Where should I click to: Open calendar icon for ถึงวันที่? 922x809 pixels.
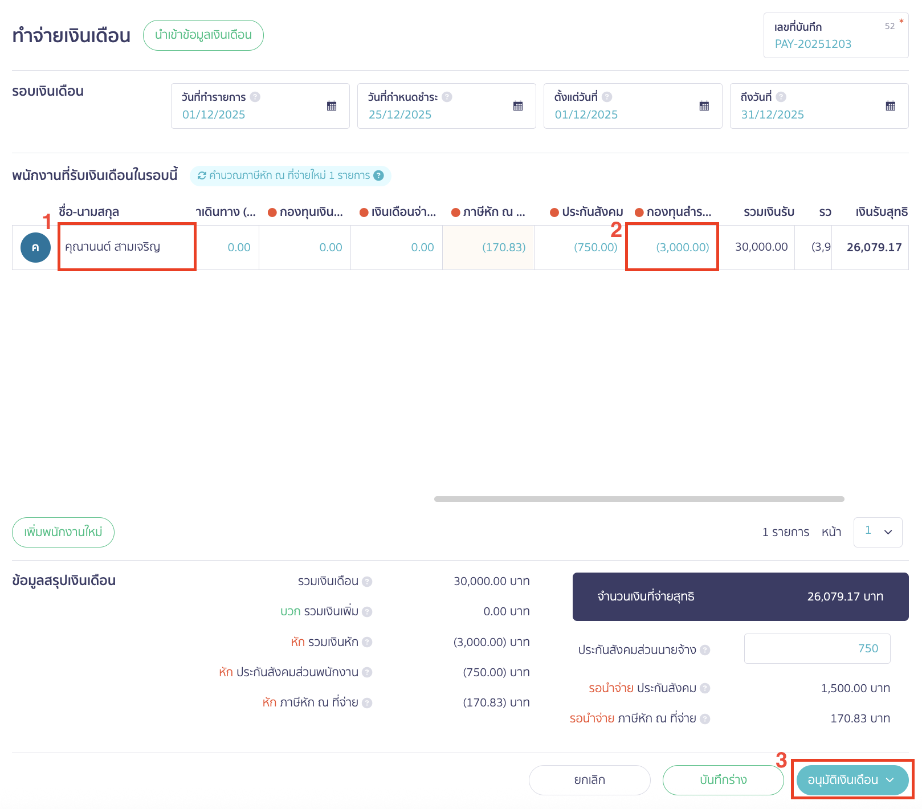pyautogui.click(x=891, y=106)
